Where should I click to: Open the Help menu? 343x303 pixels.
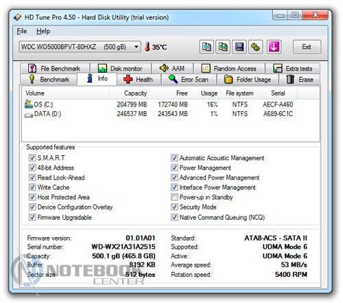coord(43,31)
